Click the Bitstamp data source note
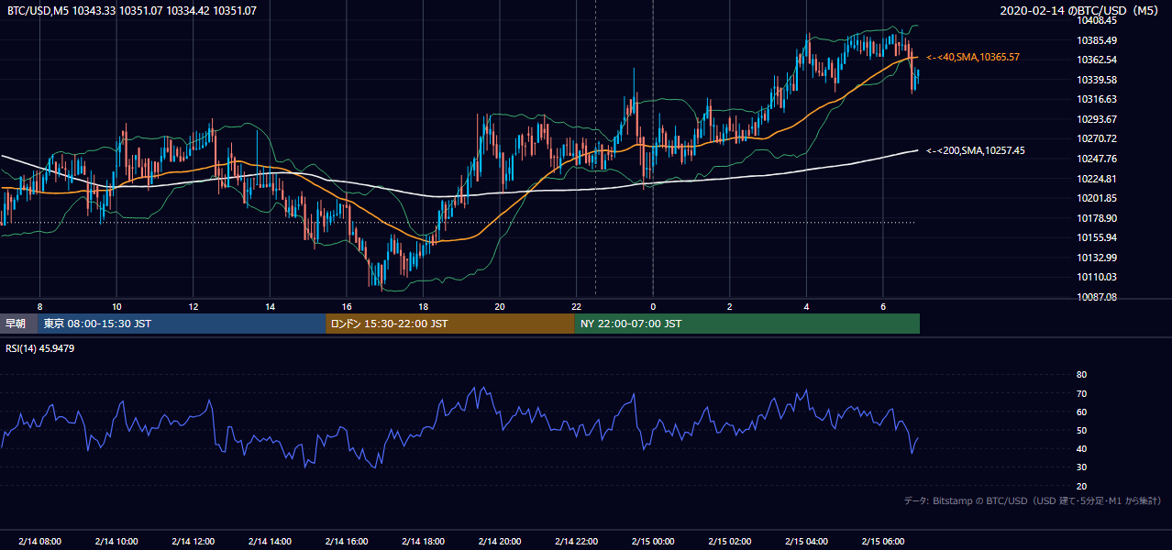This screenshot has height=550, width=1172. click(1033, 500)
